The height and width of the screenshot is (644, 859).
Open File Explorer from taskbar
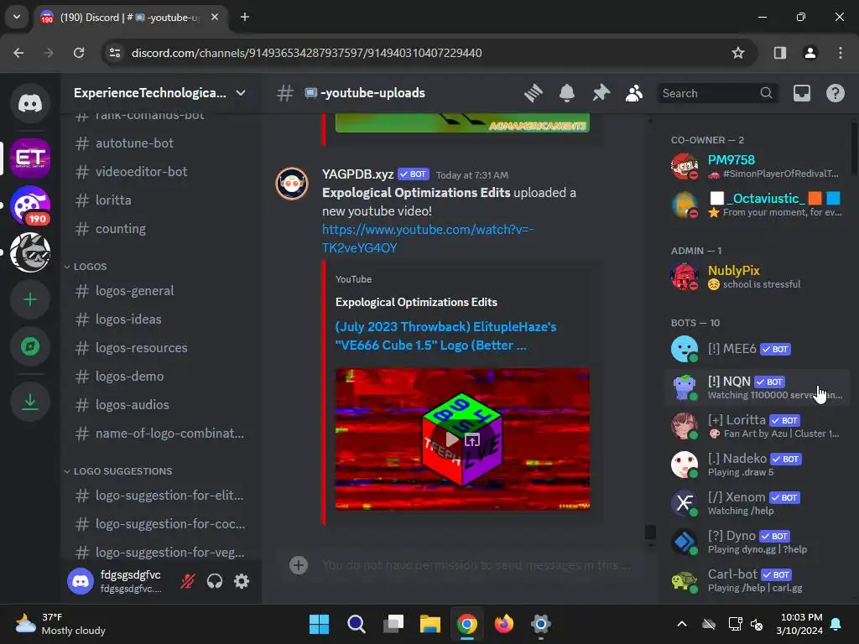[430, 624]
